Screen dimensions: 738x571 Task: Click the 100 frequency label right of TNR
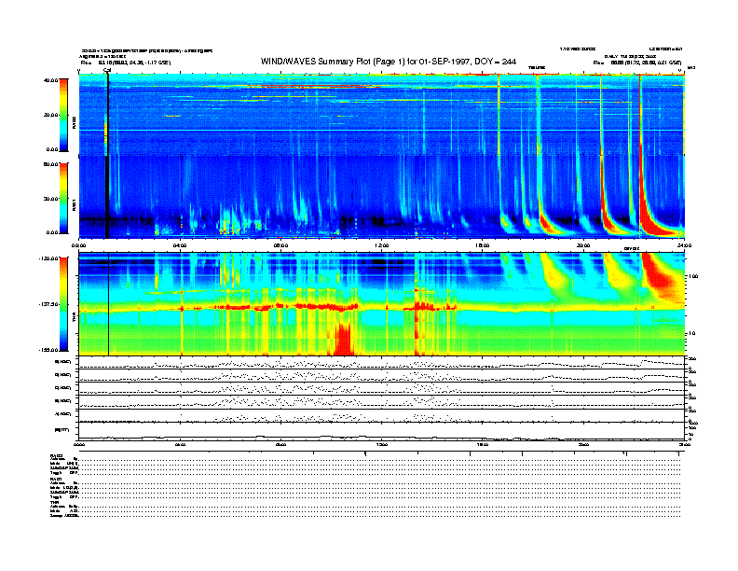point(693,276)
